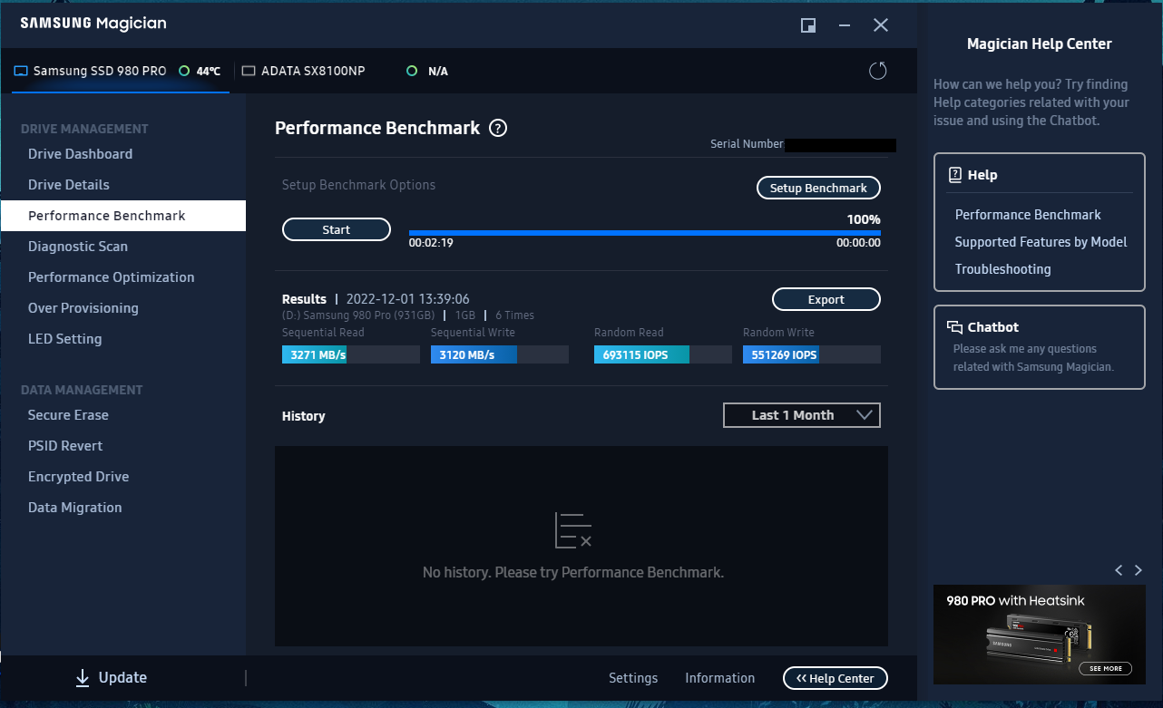Screen dimensions: 1163x708
Task: Click the Samsung SSD 980 PRO drive icon
Action: [21, 71]
